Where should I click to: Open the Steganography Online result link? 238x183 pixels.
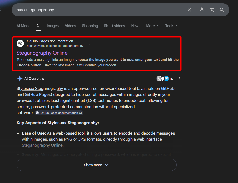click(x=42, y=53)
